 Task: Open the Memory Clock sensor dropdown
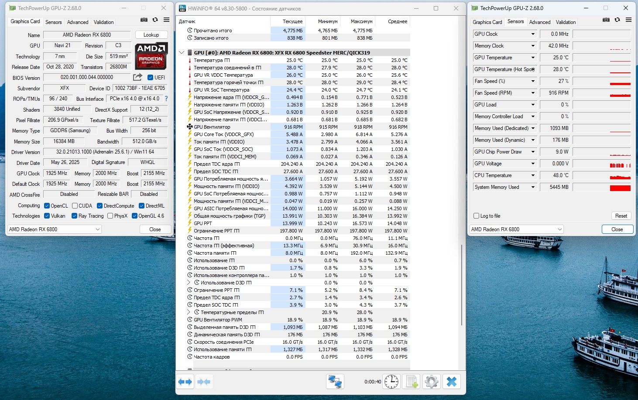[533, 46]
